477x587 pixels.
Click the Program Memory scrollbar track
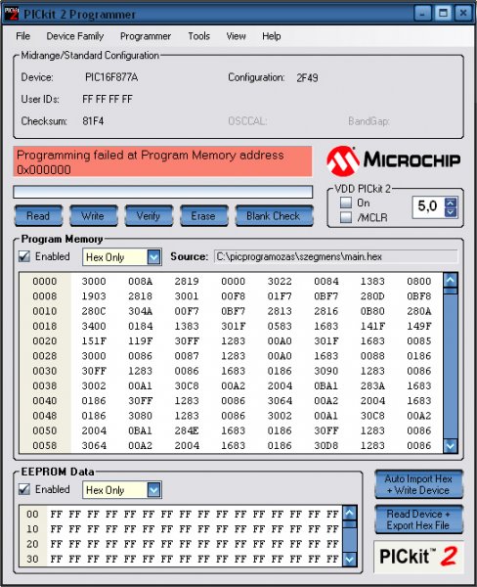(x=450, y=367)
